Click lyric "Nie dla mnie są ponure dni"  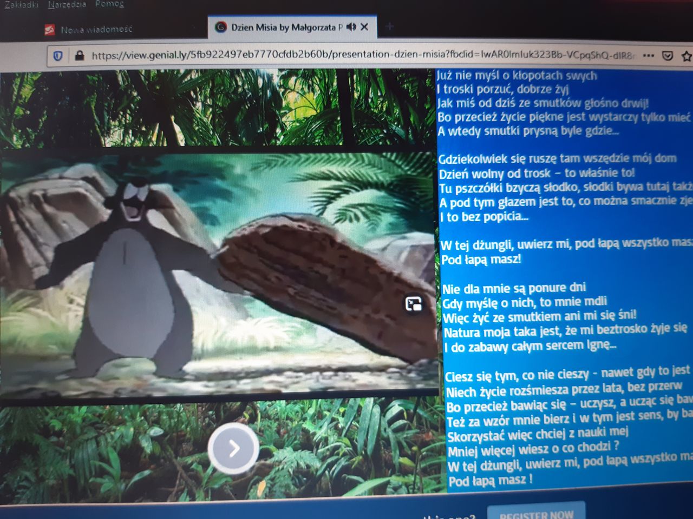514,288
